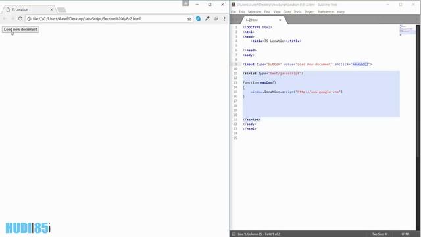Reload the page in Chrome
The image size is (421, 237).
coord(20,19)
